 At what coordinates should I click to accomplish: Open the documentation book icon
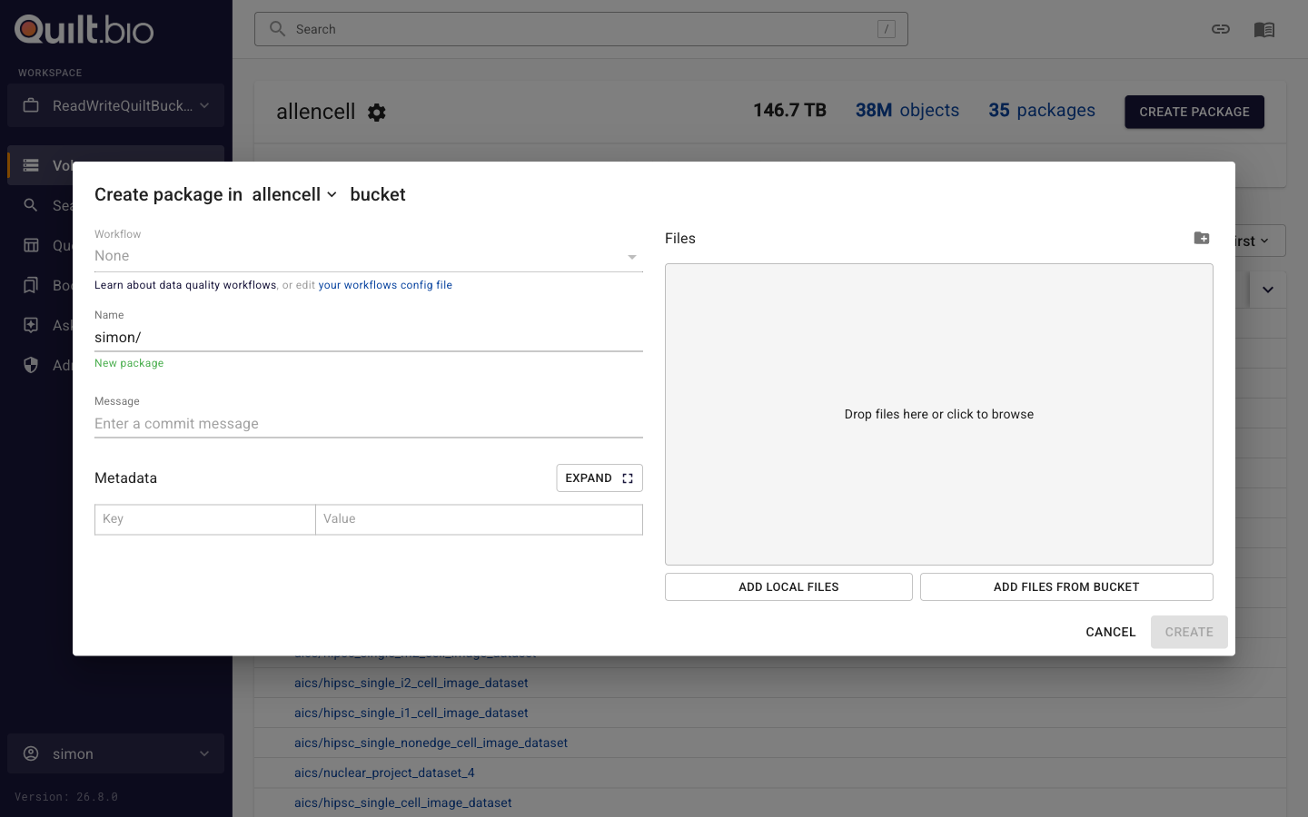[x=1264, y=29]
